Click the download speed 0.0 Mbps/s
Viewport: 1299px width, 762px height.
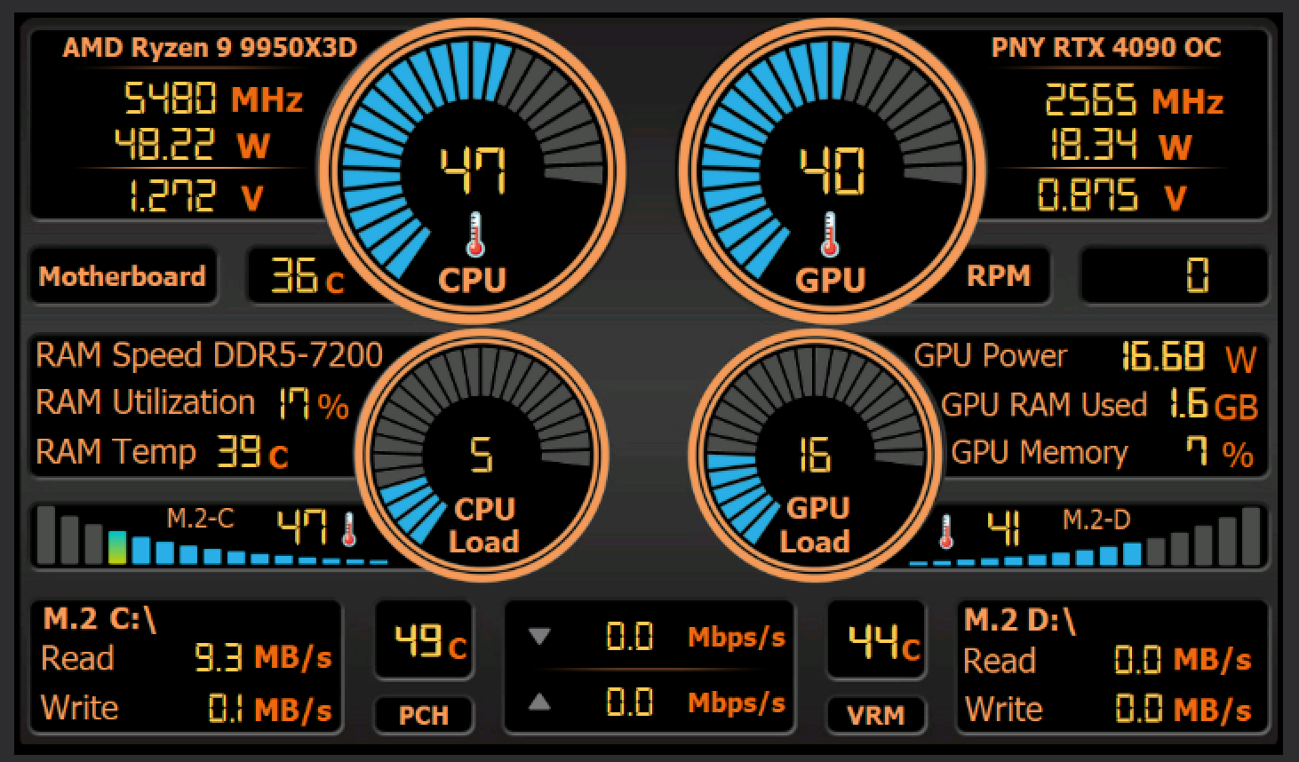[696, 637]
